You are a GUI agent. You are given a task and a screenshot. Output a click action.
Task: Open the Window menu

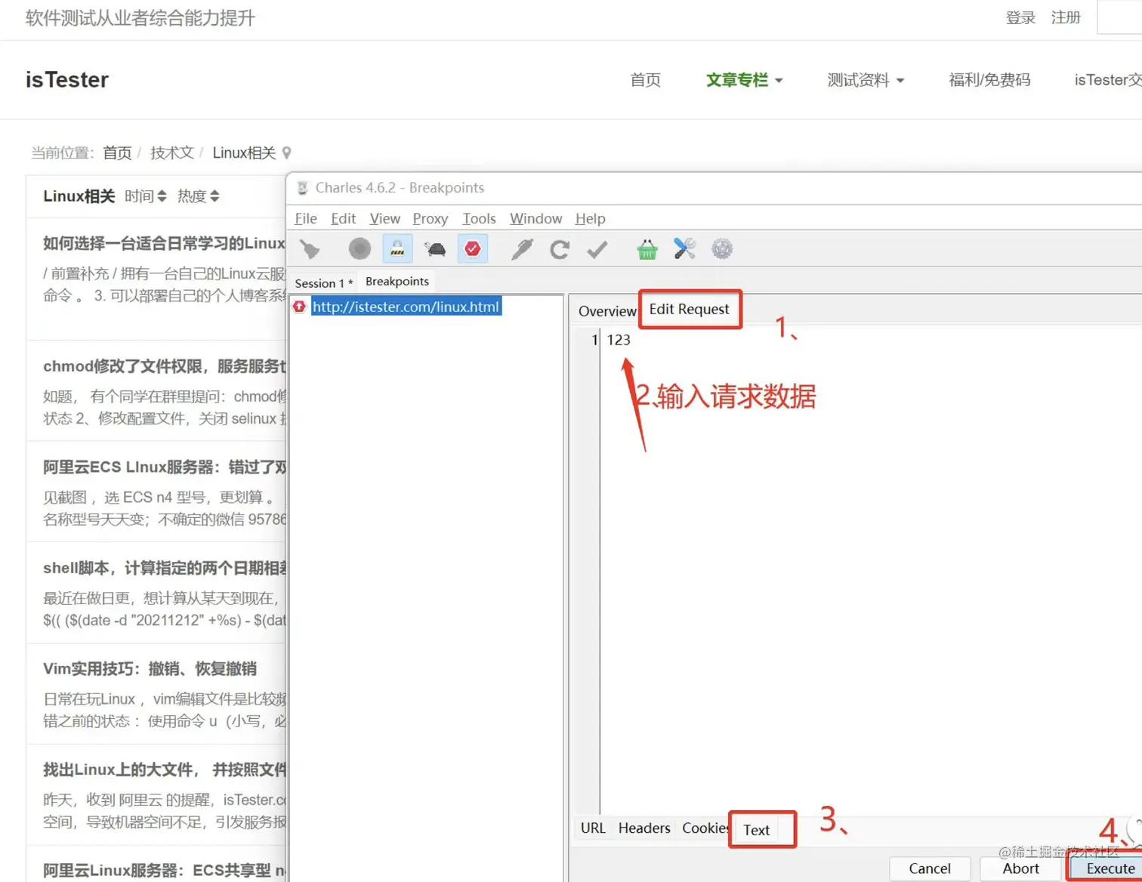pyautogui.click(x=536, y=218)
